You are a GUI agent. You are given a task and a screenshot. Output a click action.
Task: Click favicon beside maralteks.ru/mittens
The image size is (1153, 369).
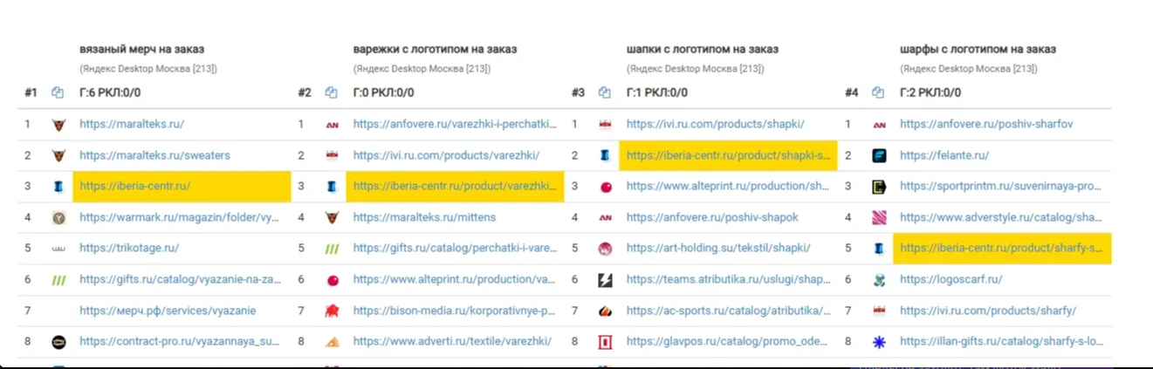332,217
